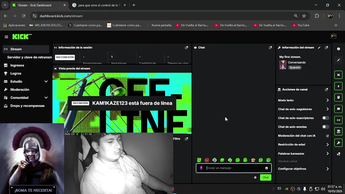Pop out the Información del stream panel

pos(326,47)
